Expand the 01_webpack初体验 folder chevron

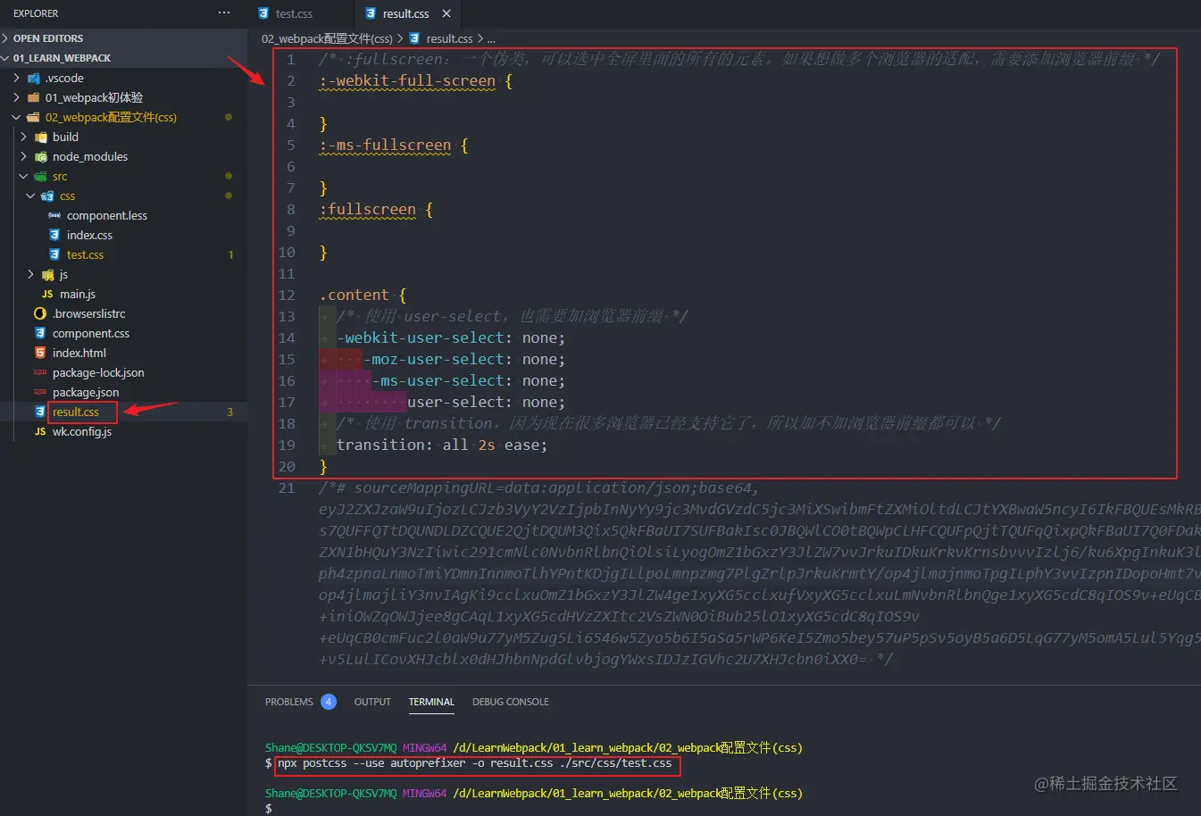point(17,97)
